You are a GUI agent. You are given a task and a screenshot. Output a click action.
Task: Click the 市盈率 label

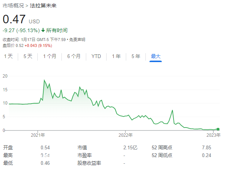click(x=84, y=155)
